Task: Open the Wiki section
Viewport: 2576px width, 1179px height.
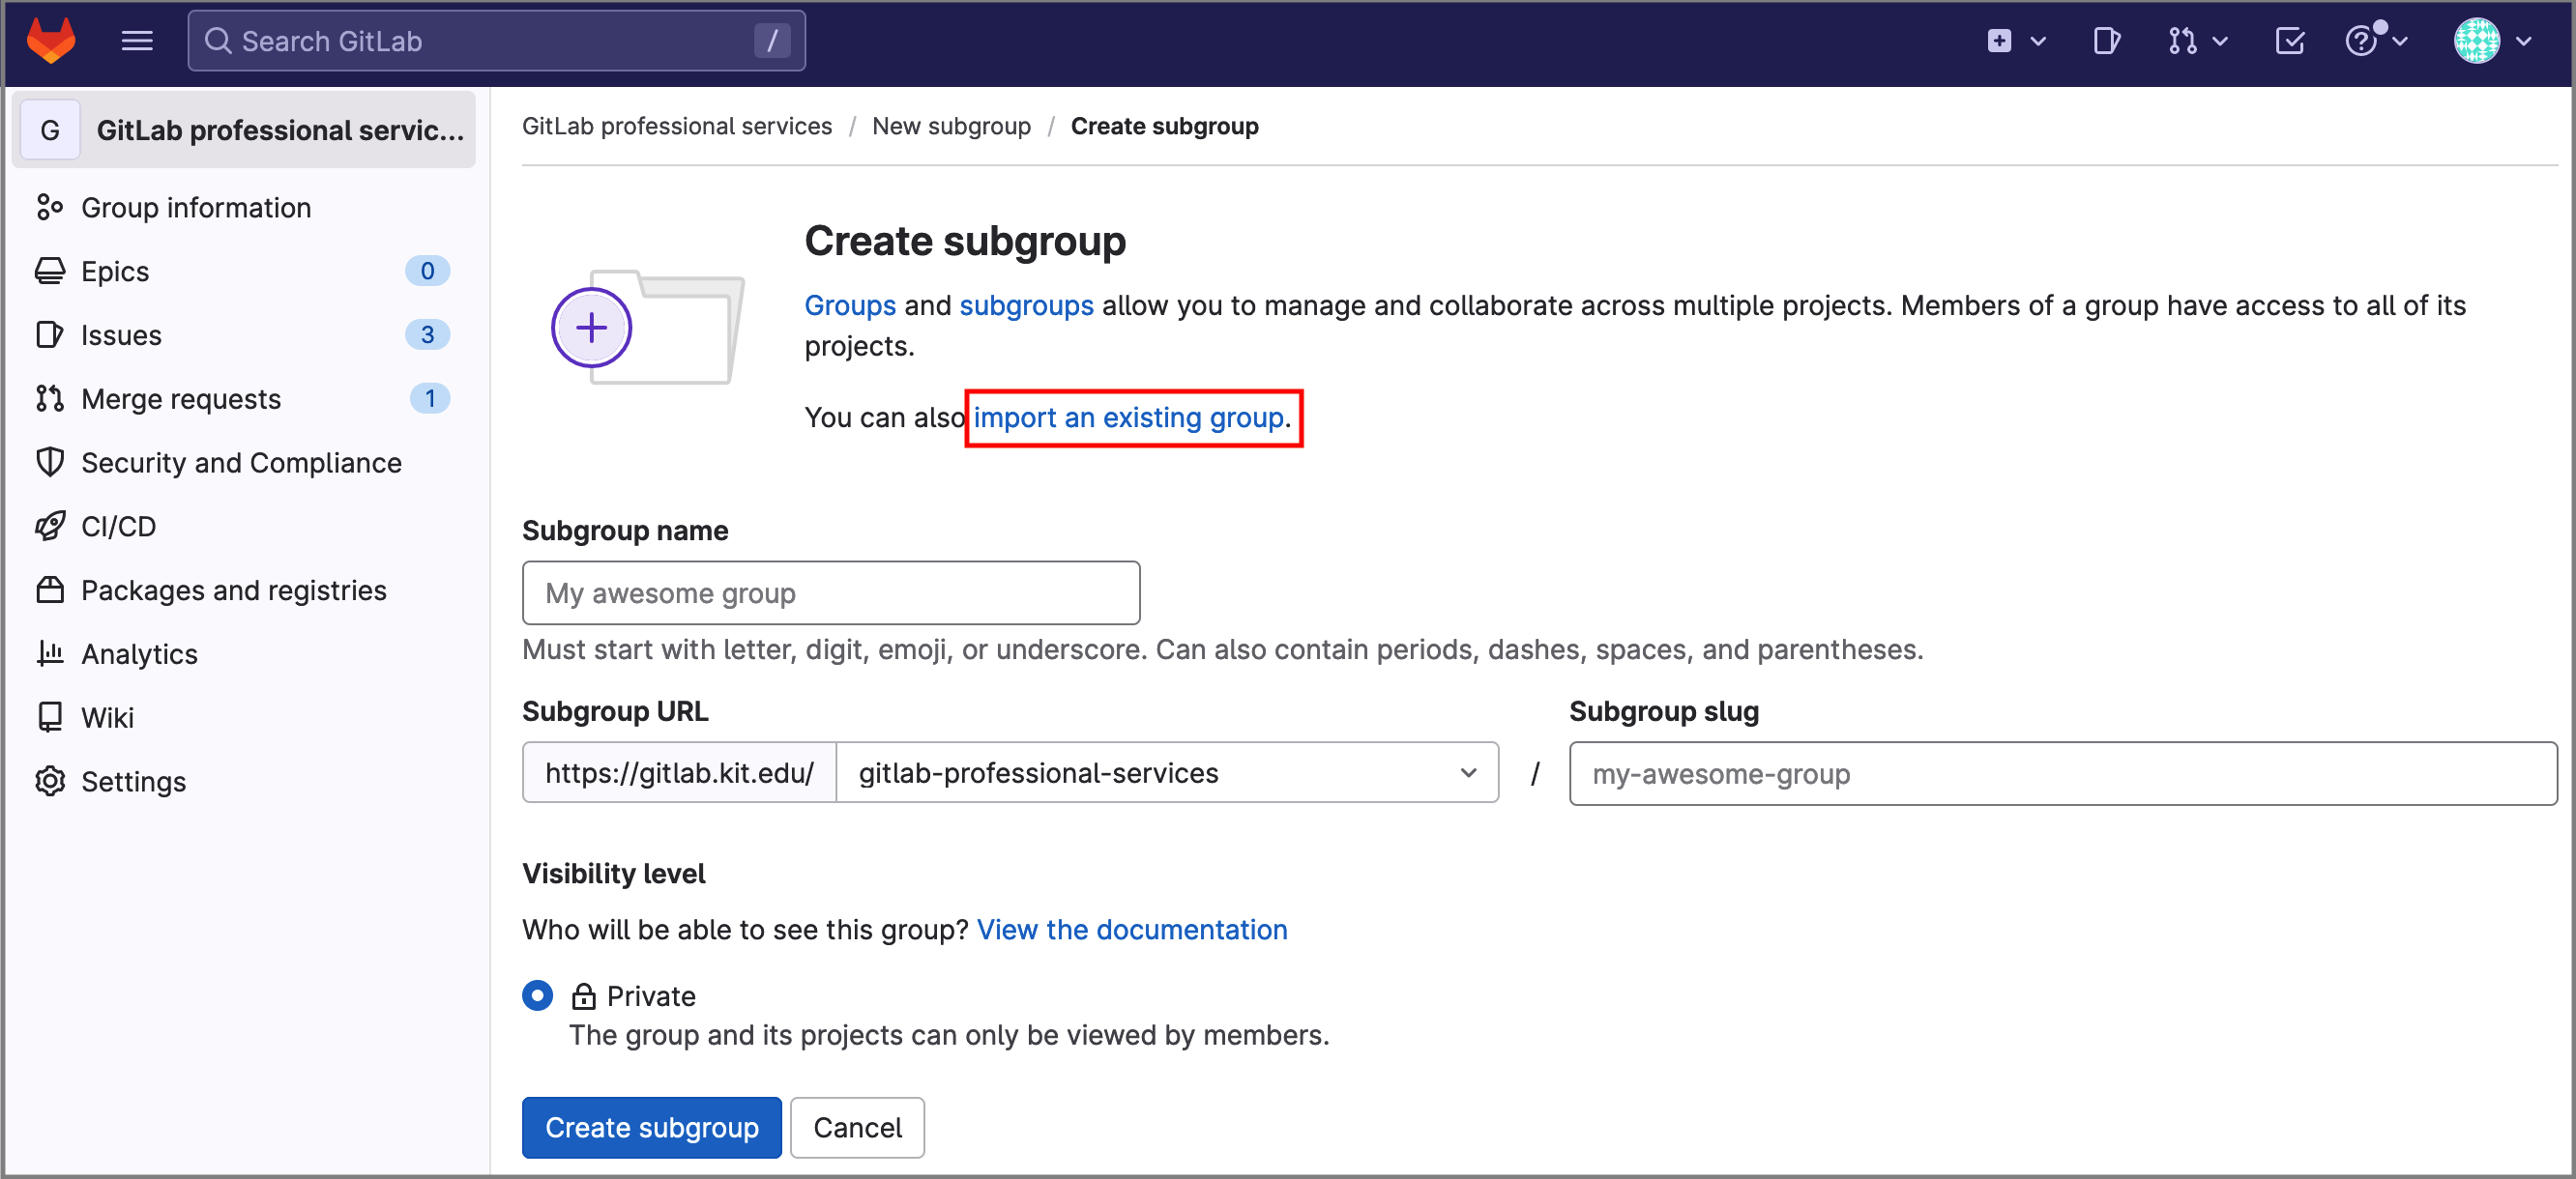Action: click(x=106, y=716)
